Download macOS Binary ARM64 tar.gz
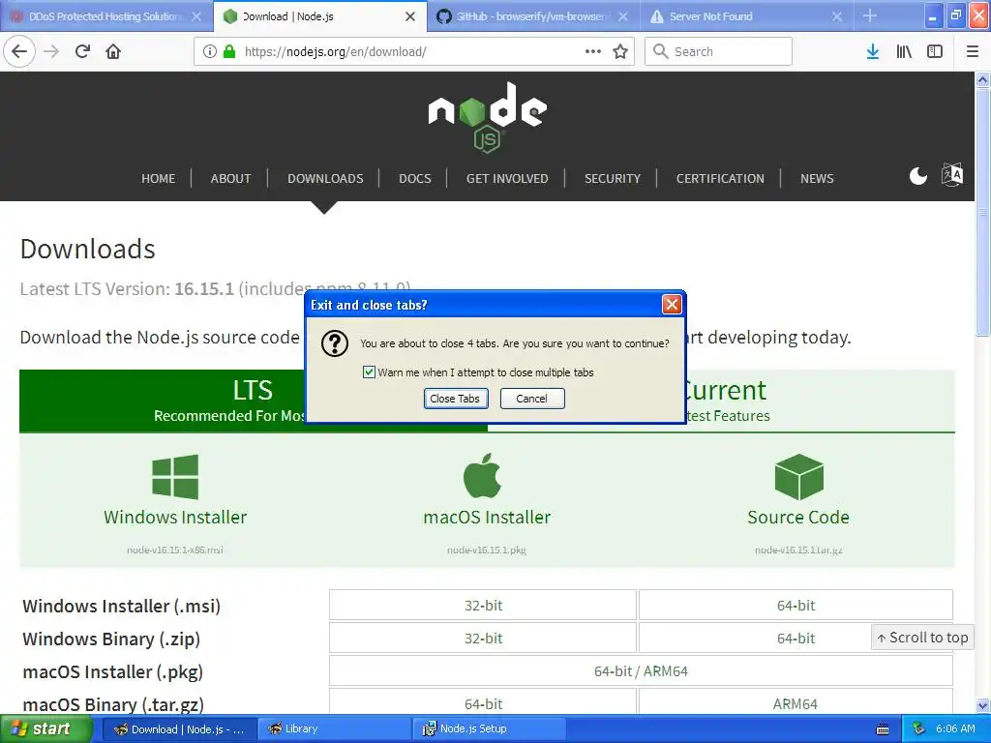The height and width of the screenshot is (743, 991). coord(796,703)
